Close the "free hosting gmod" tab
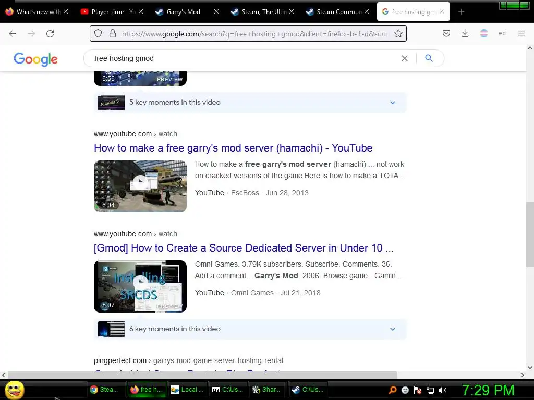 tap(442, 11)
